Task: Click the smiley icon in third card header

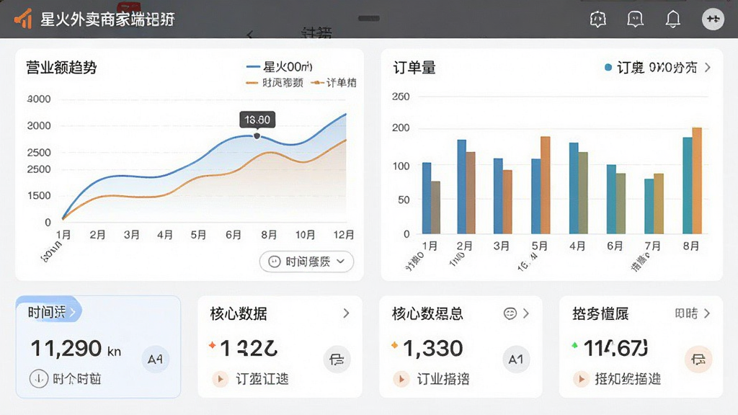Action: tap(510, 313)
